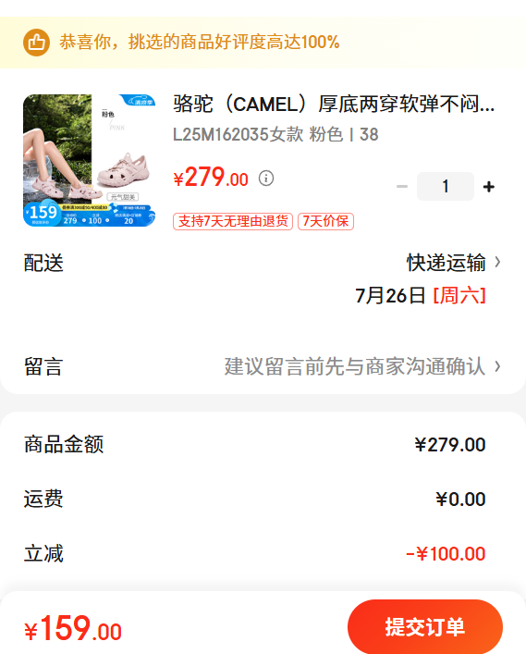
Task: Select the spec text L25M162035女款 粉色 38
Action: coord(275,135)
